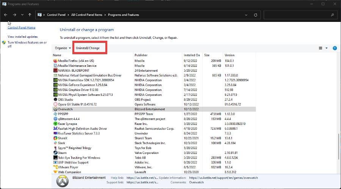Click the VMware Player icon
The height and width of the screenshot is (189, 341).
point(55,167)
